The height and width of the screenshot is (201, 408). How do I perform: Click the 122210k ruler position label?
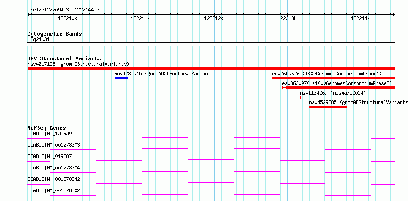tap(67, 18)
